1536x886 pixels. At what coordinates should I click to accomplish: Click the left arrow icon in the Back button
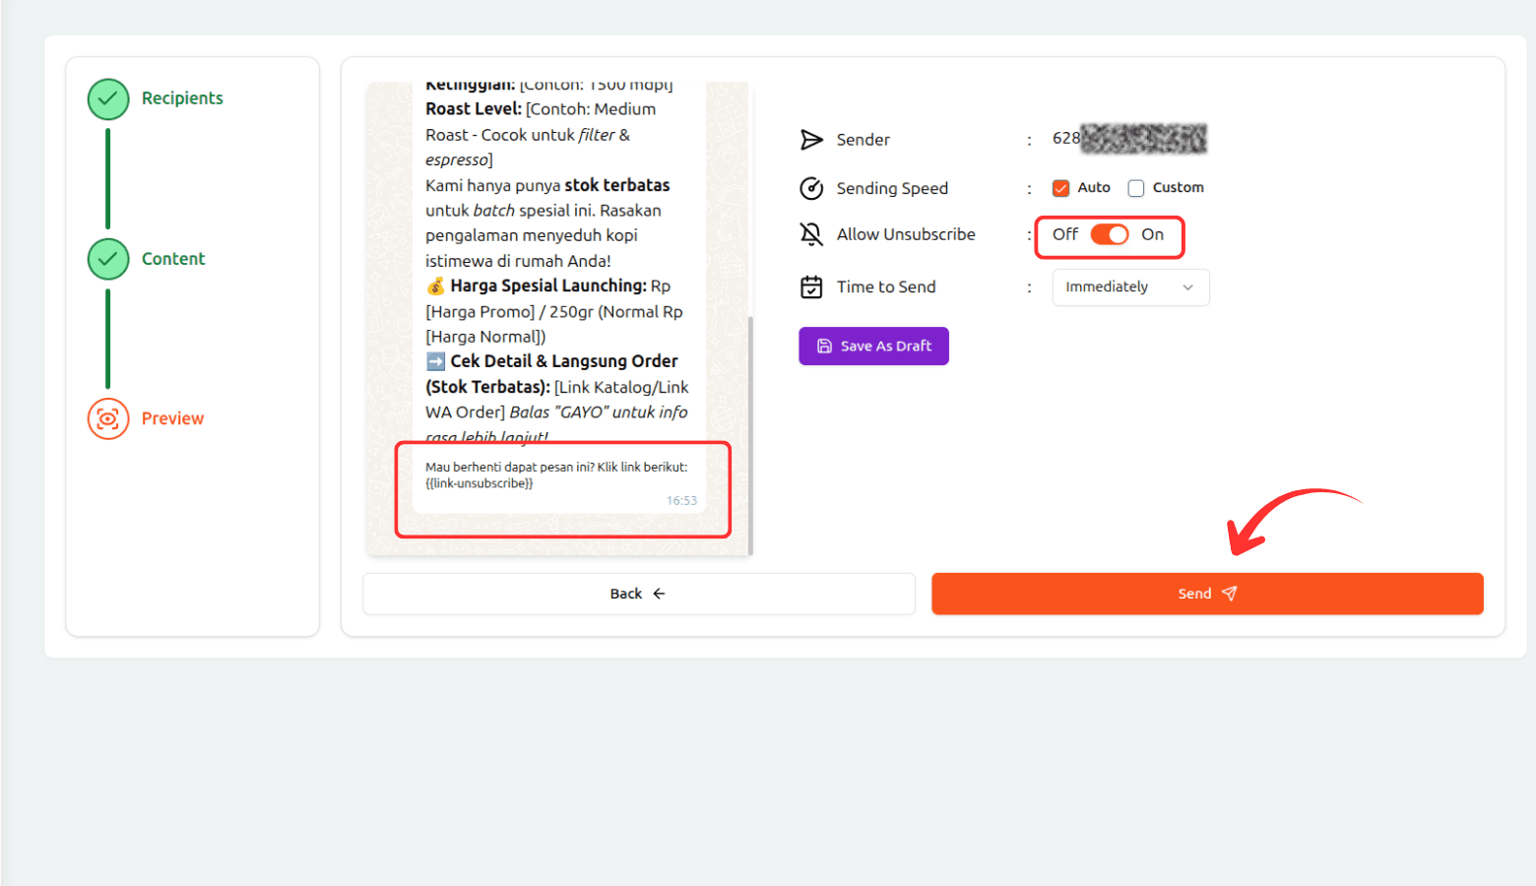[x=658, y=593]
